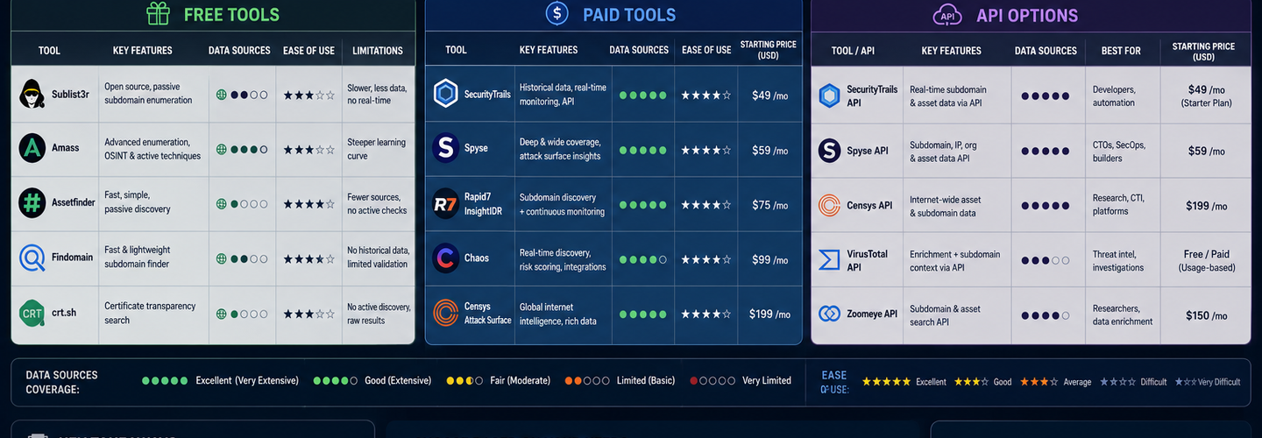Click the globe icon in crt.sh row
The height and width of the screenshot is (438, 1262).
222,313
